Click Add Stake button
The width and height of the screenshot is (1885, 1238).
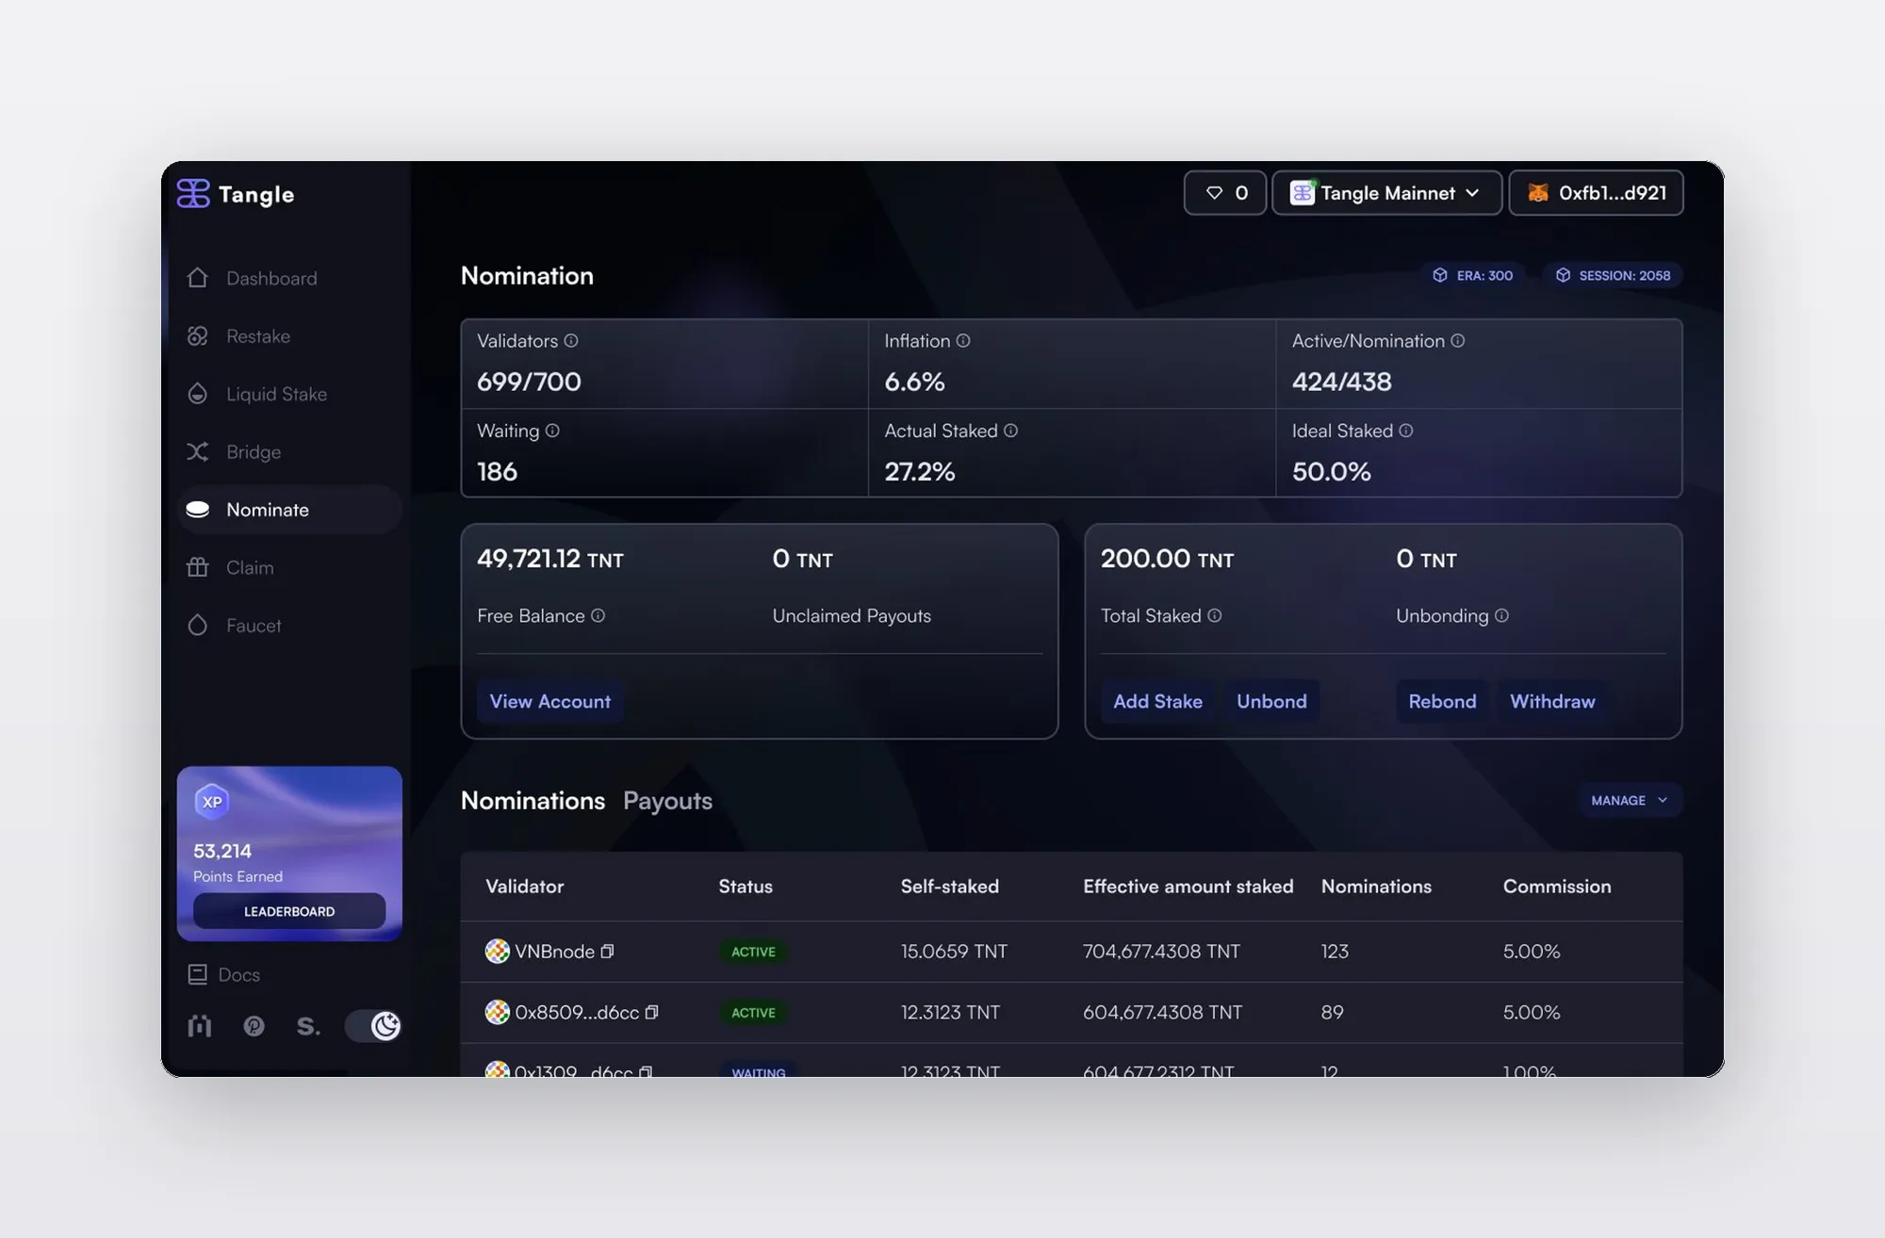[x=1157, y=702]
